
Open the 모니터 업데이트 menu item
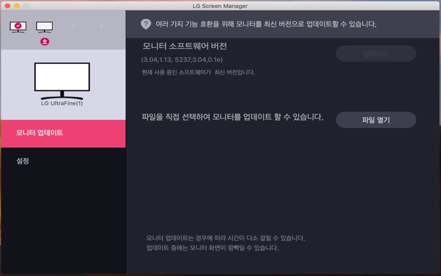[x=63, y=133]
